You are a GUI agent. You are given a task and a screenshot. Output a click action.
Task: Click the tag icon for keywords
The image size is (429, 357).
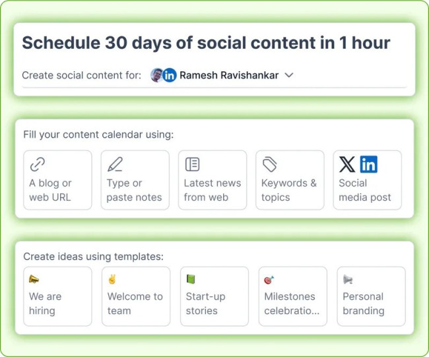pos(269,164)
